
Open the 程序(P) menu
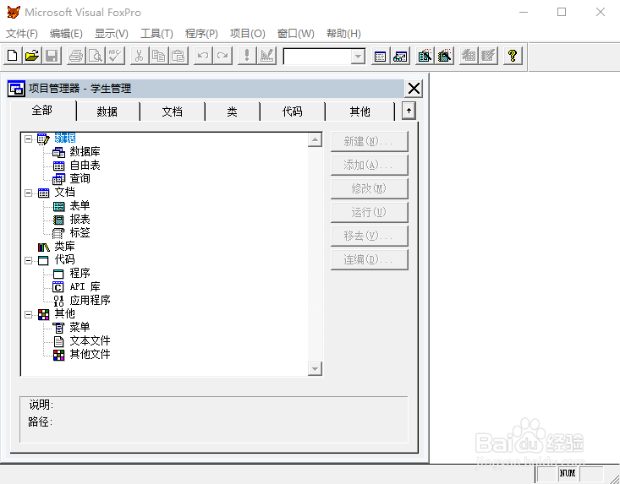tap(201, 34)
